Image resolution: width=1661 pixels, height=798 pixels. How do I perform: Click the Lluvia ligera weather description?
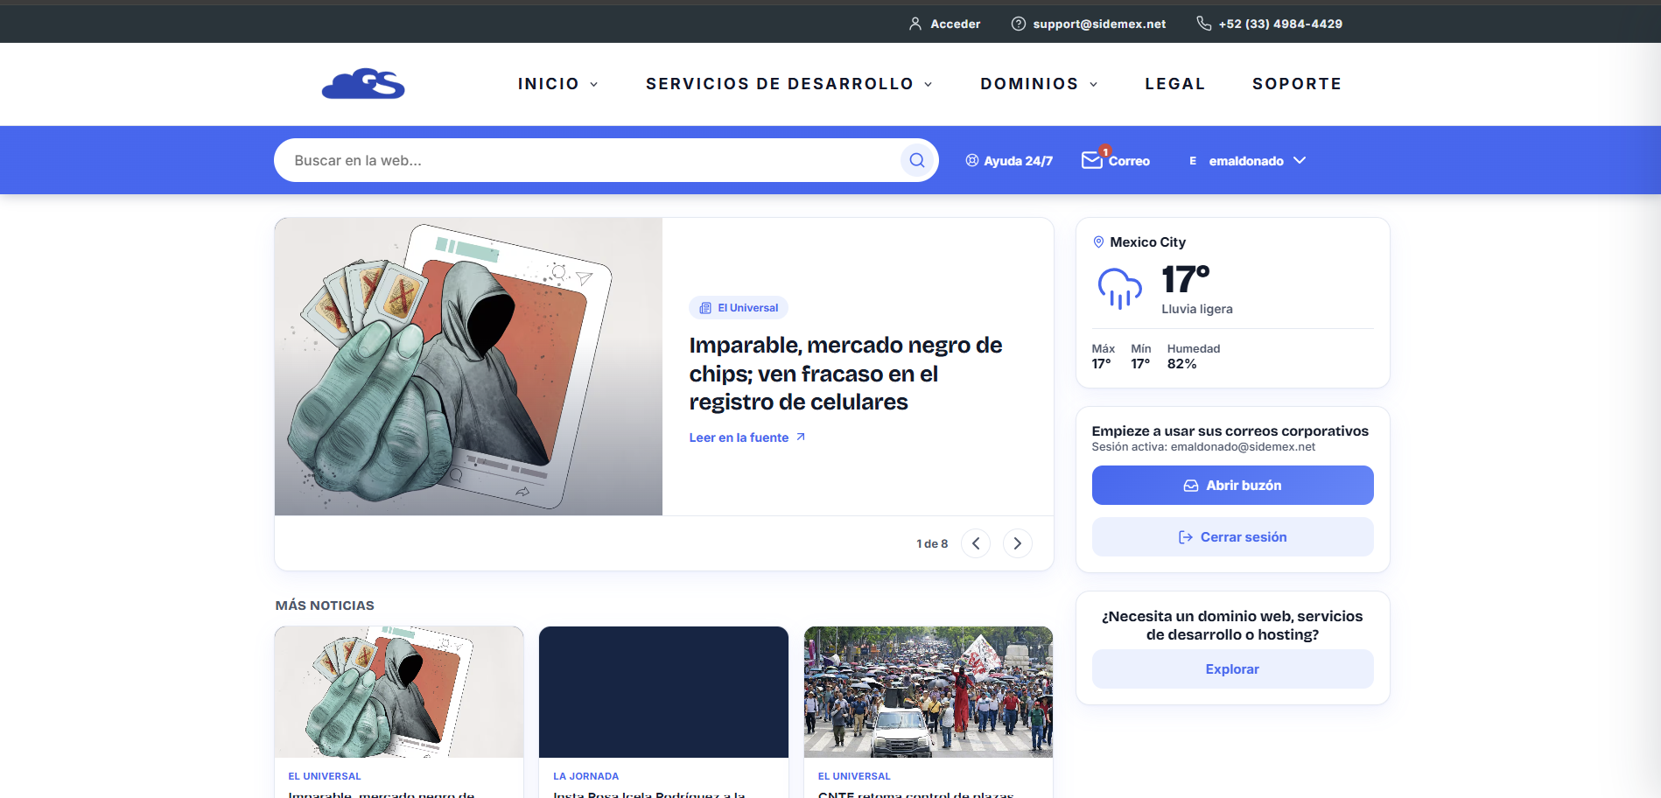click(x=1197, y=309)
